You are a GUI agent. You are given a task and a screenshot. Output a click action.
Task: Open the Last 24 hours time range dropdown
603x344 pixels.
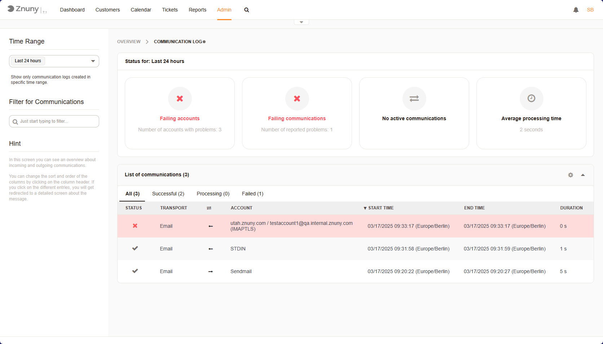point(54,61)
